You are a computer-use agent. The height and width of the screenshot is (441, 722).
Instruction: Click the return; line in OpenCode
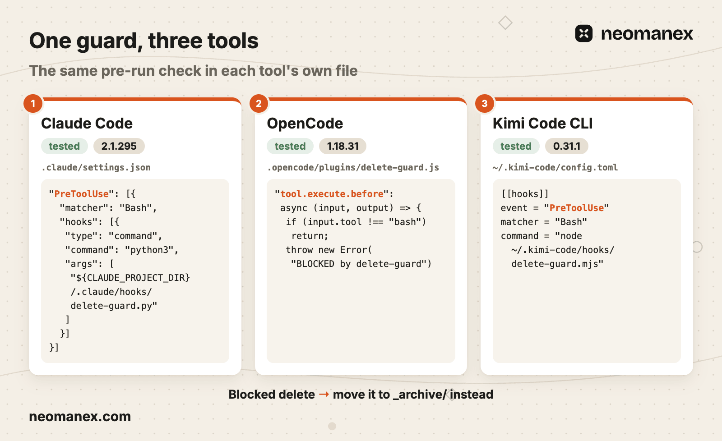pyautogui.click(x=310, y=236)
